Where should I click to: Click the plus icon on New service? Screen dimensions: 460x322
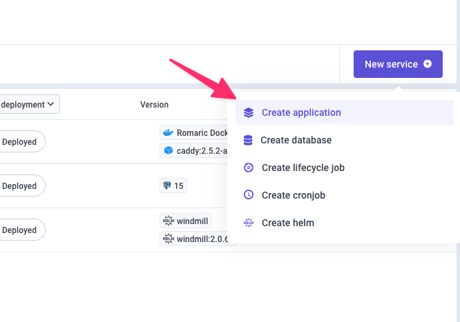428,64
